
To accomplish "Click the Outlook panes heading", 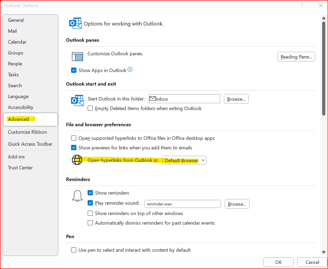I will click(83, 40).
